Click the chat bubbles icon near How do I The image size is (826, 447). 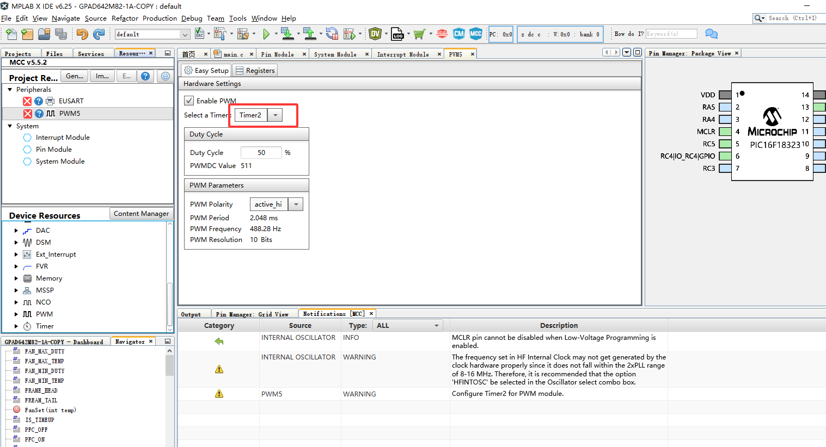point(711,34)
